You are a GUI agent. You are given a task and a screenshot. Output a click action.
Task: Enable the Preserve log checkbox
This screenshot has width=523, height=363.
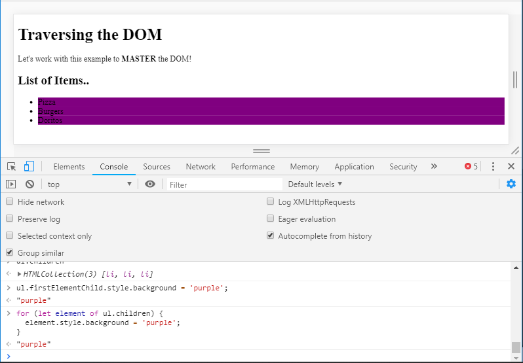click(10, 218)
